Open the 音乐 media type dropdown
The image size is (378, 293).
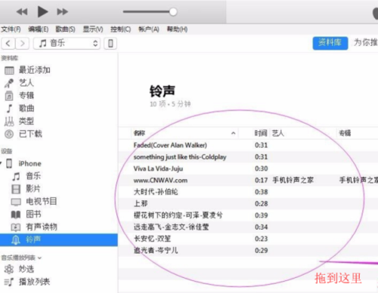(x=67, y=43)
